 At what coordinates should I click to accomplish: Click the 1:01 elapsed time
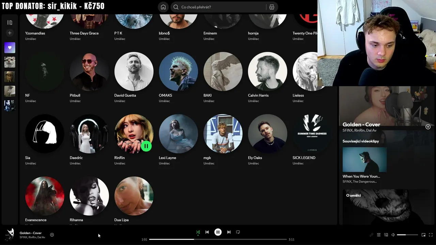point(144,240)
